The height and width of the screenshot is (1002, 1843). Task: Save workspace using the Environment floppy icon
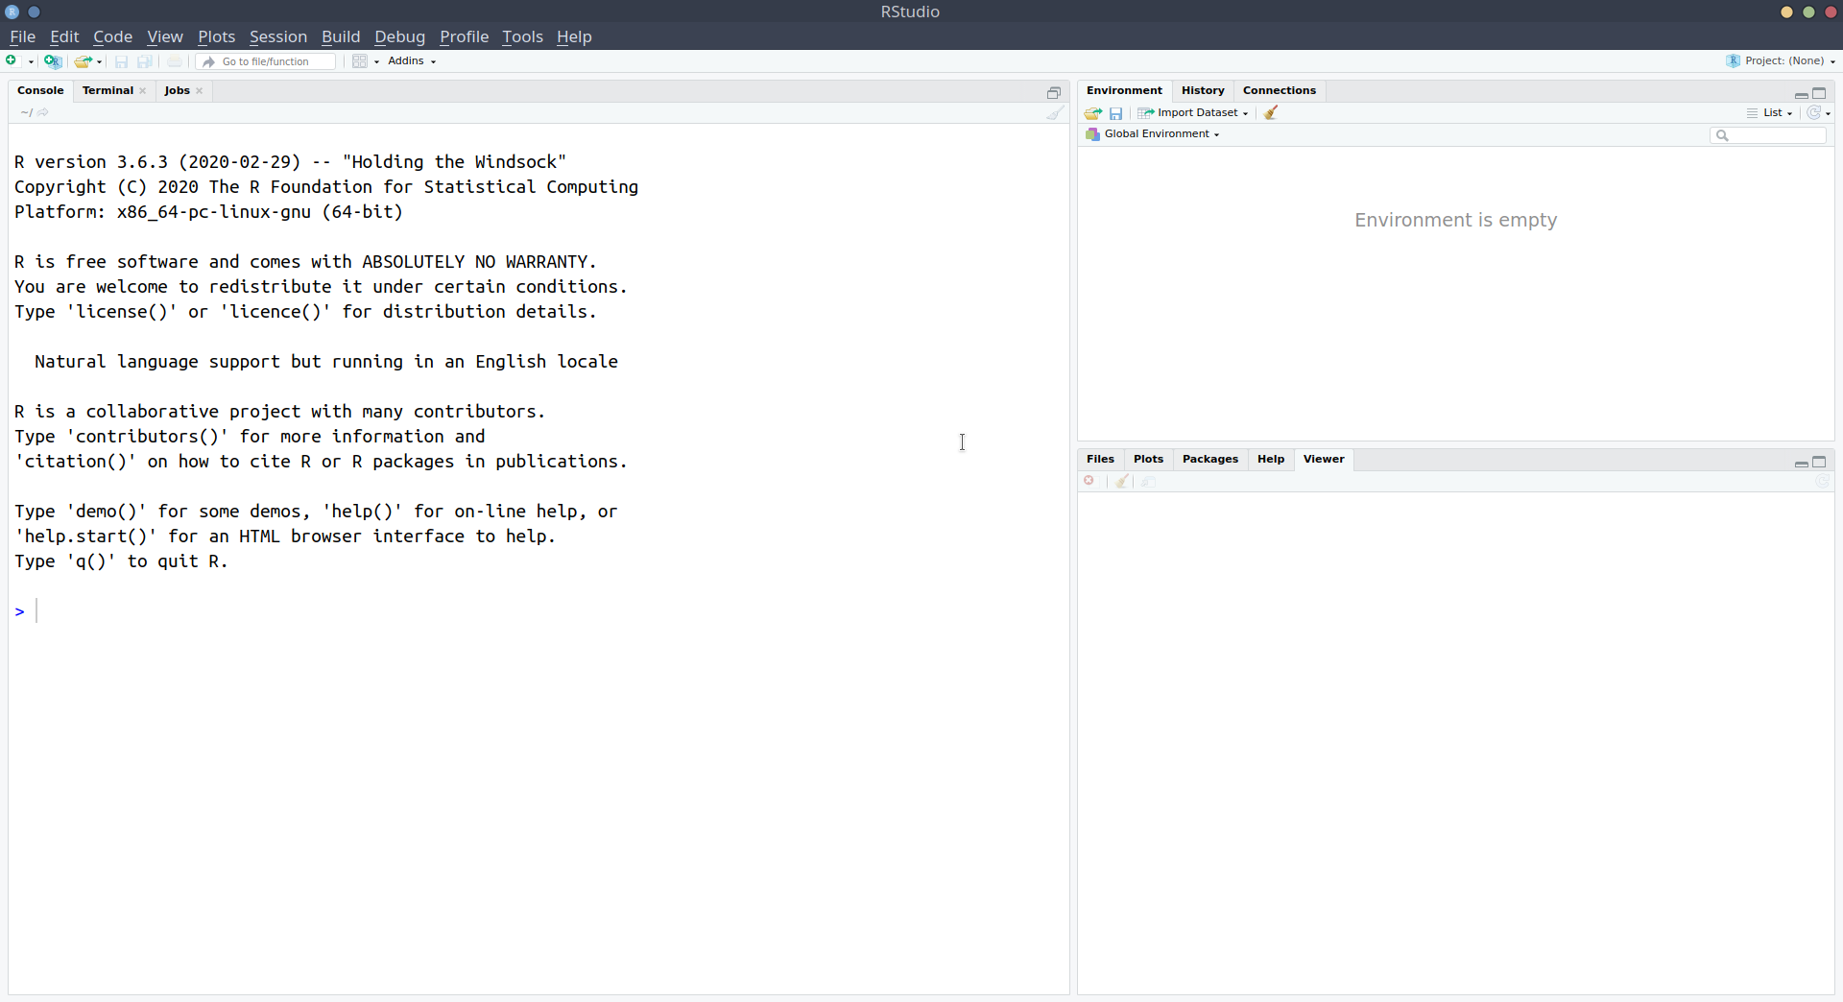(x=1115, y=113)
